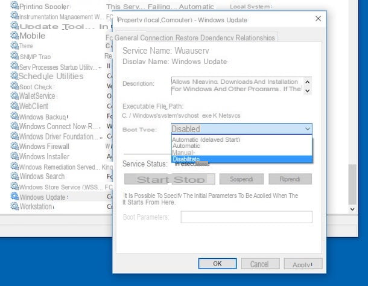Click the Riprendi button
The image size is (368, 286).
click(x=290, y=179)
